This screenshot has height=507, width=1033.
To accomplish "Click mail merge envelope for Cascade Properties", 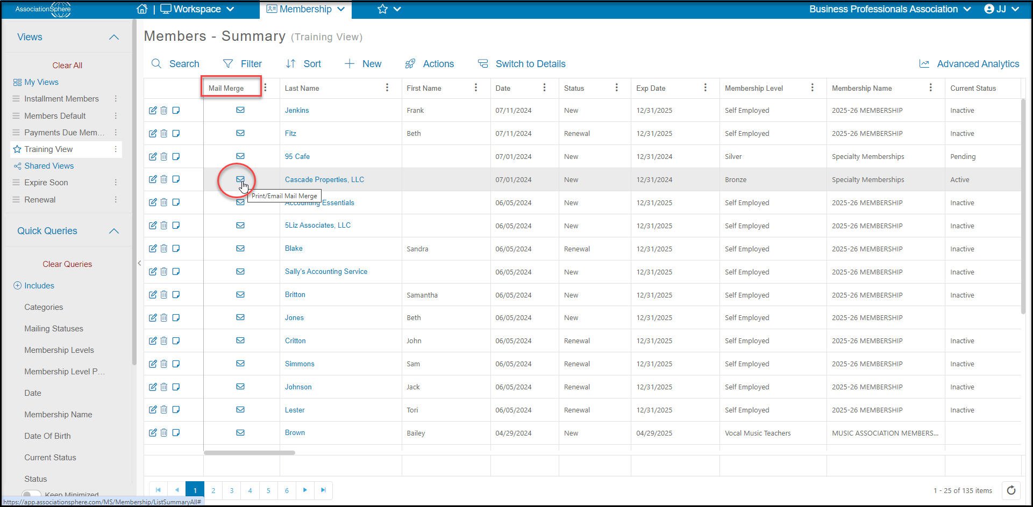I will point(240,179).
